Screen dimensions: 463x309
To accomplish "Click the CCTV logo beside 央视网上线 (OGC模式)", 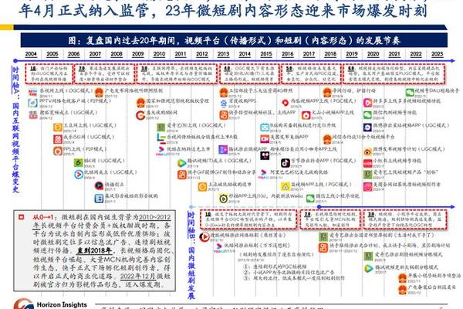I will [32, 93].
